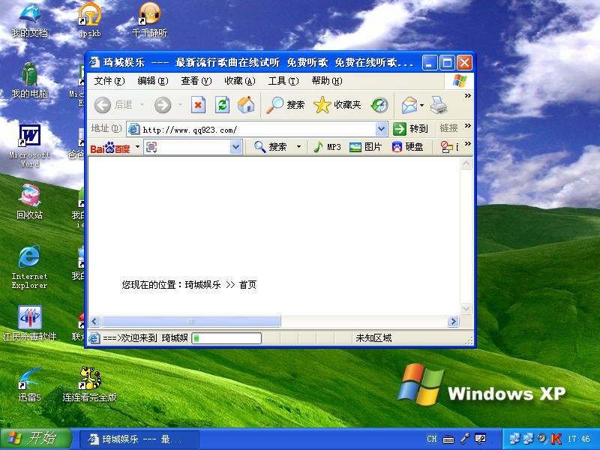The width and height of the screenshot is (600, 450).
Task: Go to home page via house icon
Action: tap(246, 105)
